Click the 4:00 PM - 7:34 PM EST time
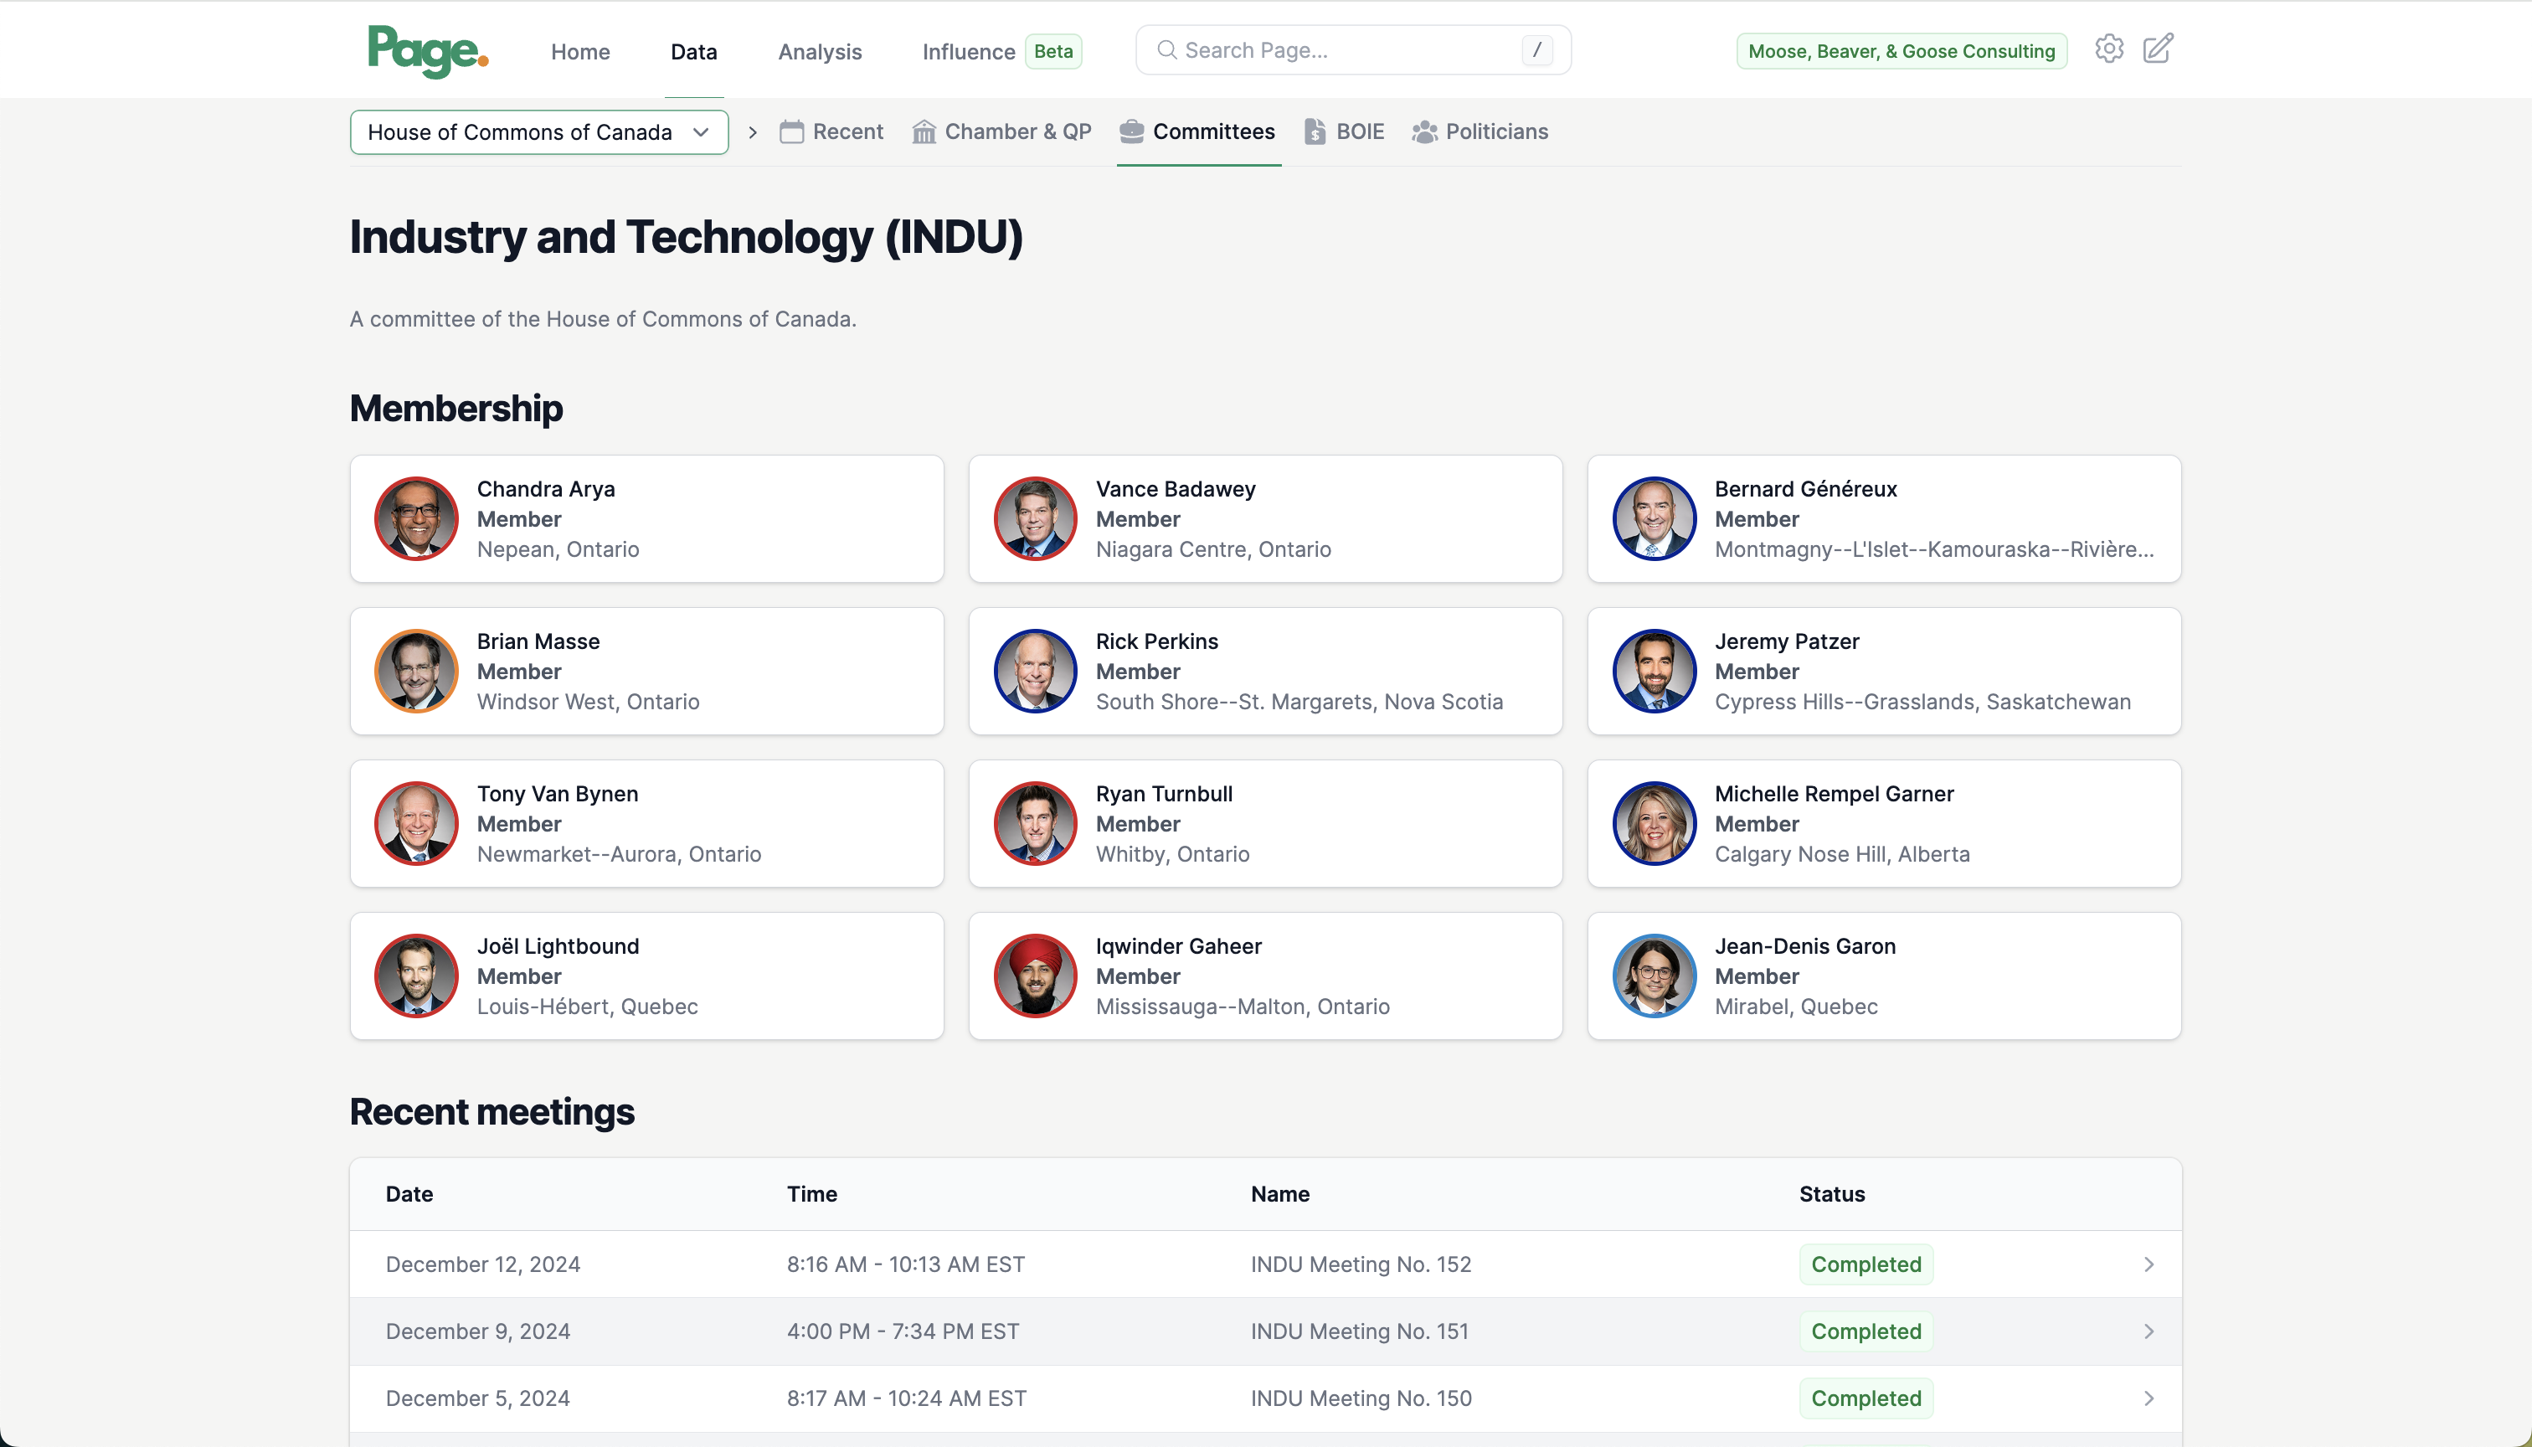Image resolution: width=2532 pixels, height=1447 pixels. 903,1331
